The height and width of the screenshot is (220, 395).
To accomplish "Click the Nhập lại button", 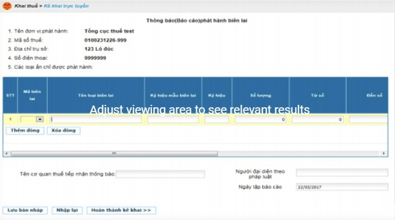I will pyautogui.click(x=67, y=210).
